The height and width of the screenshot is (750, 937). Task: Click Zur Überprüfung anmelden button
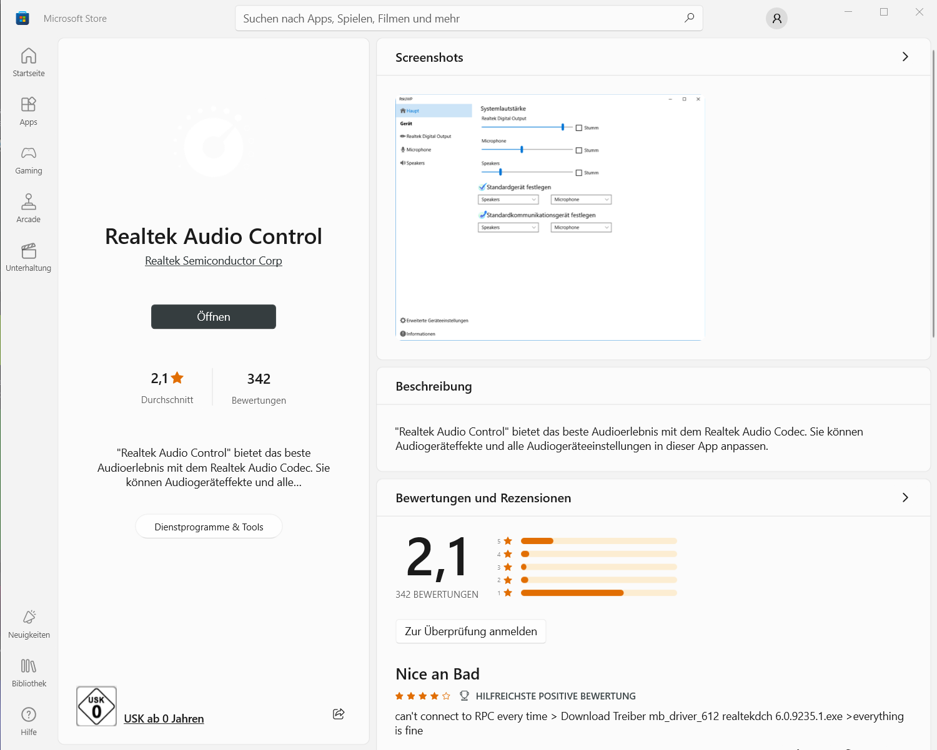click(x=471, y=631)
